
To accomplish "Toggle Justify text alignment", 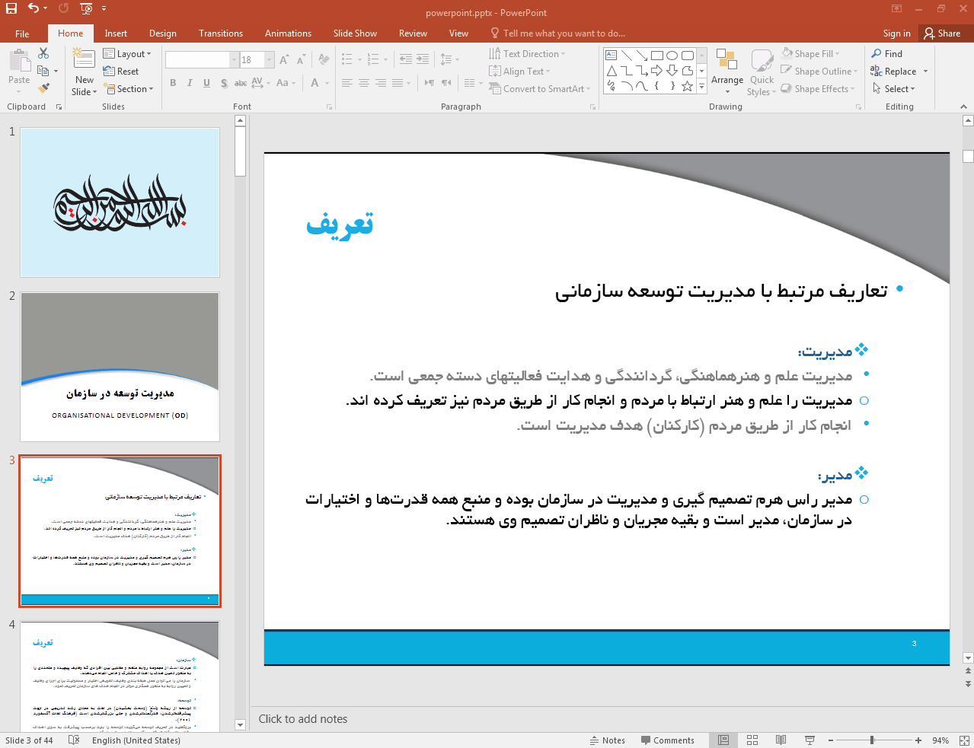I will (398, 83).
